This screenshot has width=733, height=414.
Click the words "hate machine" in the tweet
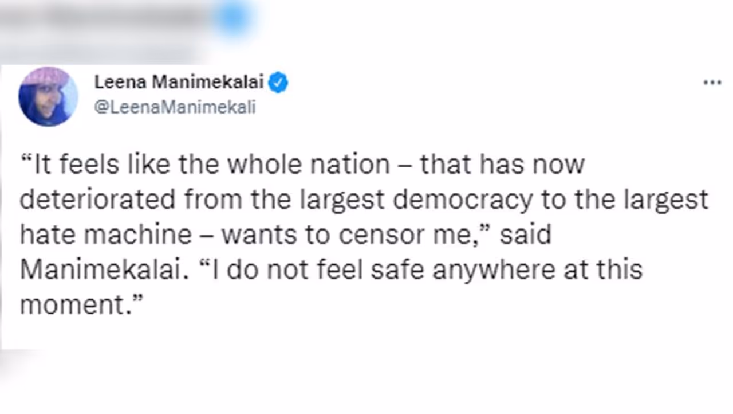point(106,235)
